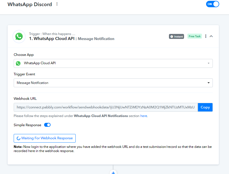This screenshot has height=174, width=229.
Task: Click the '1. WhatsApp Cloud API' step heading
Action: click(x=53, y=39)
